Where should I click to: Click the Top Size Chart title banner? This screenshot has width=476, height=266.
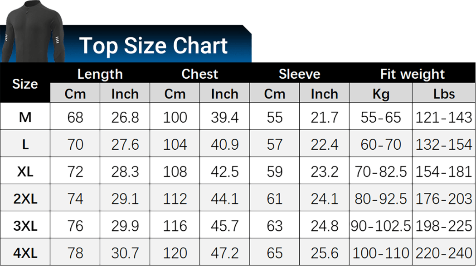(153, 46)
